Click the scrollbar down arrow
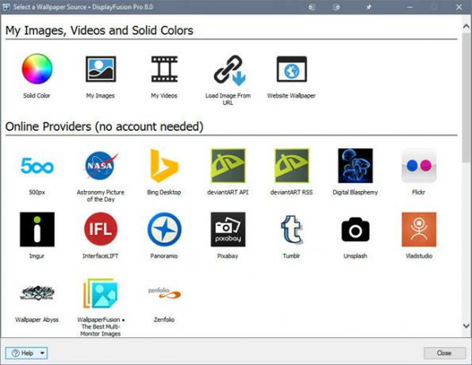The width and height of the screenshot is (472, 365). tap(466, 326)
